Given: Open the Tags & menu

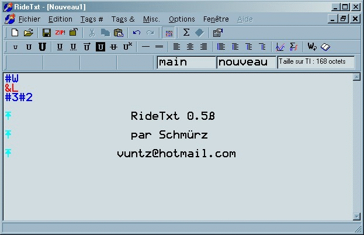Looking at the screenshot, I should pyautogui.click(x=123, y=19).
